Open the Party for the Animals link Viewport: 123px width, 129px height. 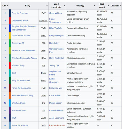(x=21, y=80)
